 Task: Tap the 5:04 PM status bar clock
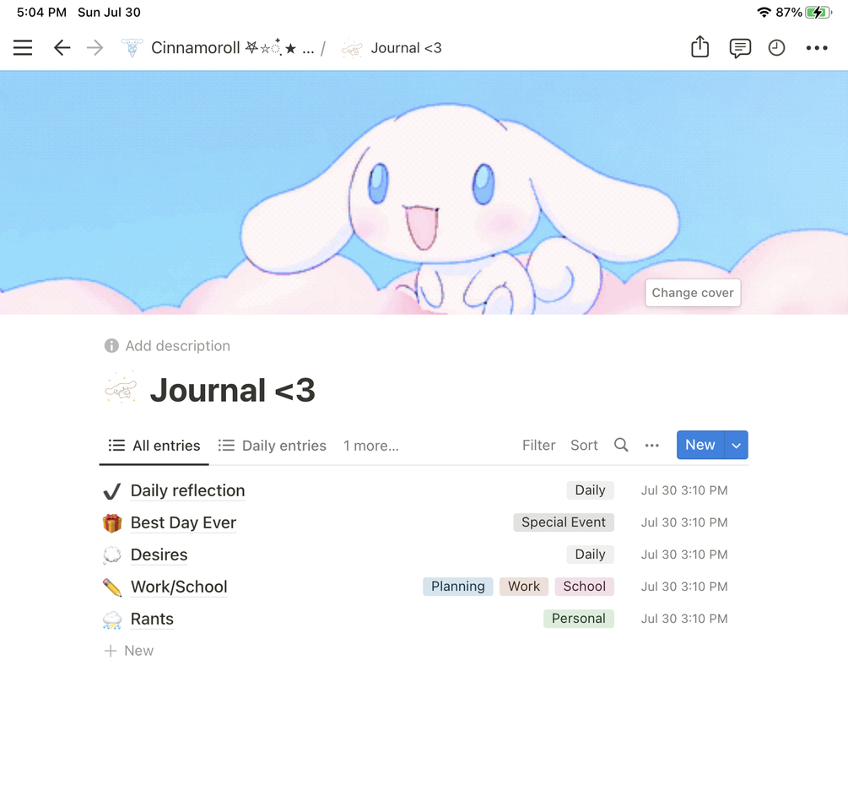click(41, 12)
